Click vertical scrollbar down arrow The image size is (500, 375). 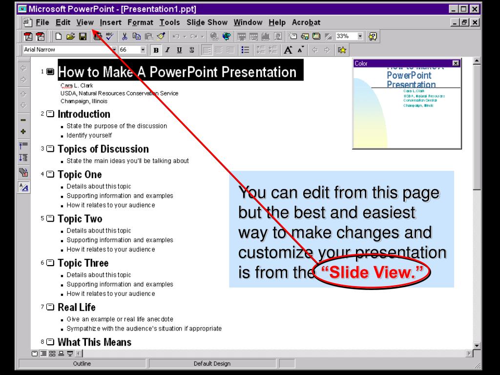tap(477, 345)
